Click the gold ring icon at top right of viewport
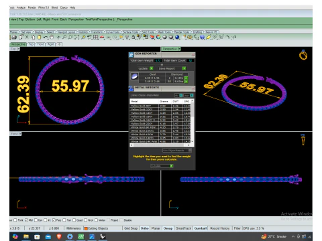The image size is (322, 241). pos(303,55)
